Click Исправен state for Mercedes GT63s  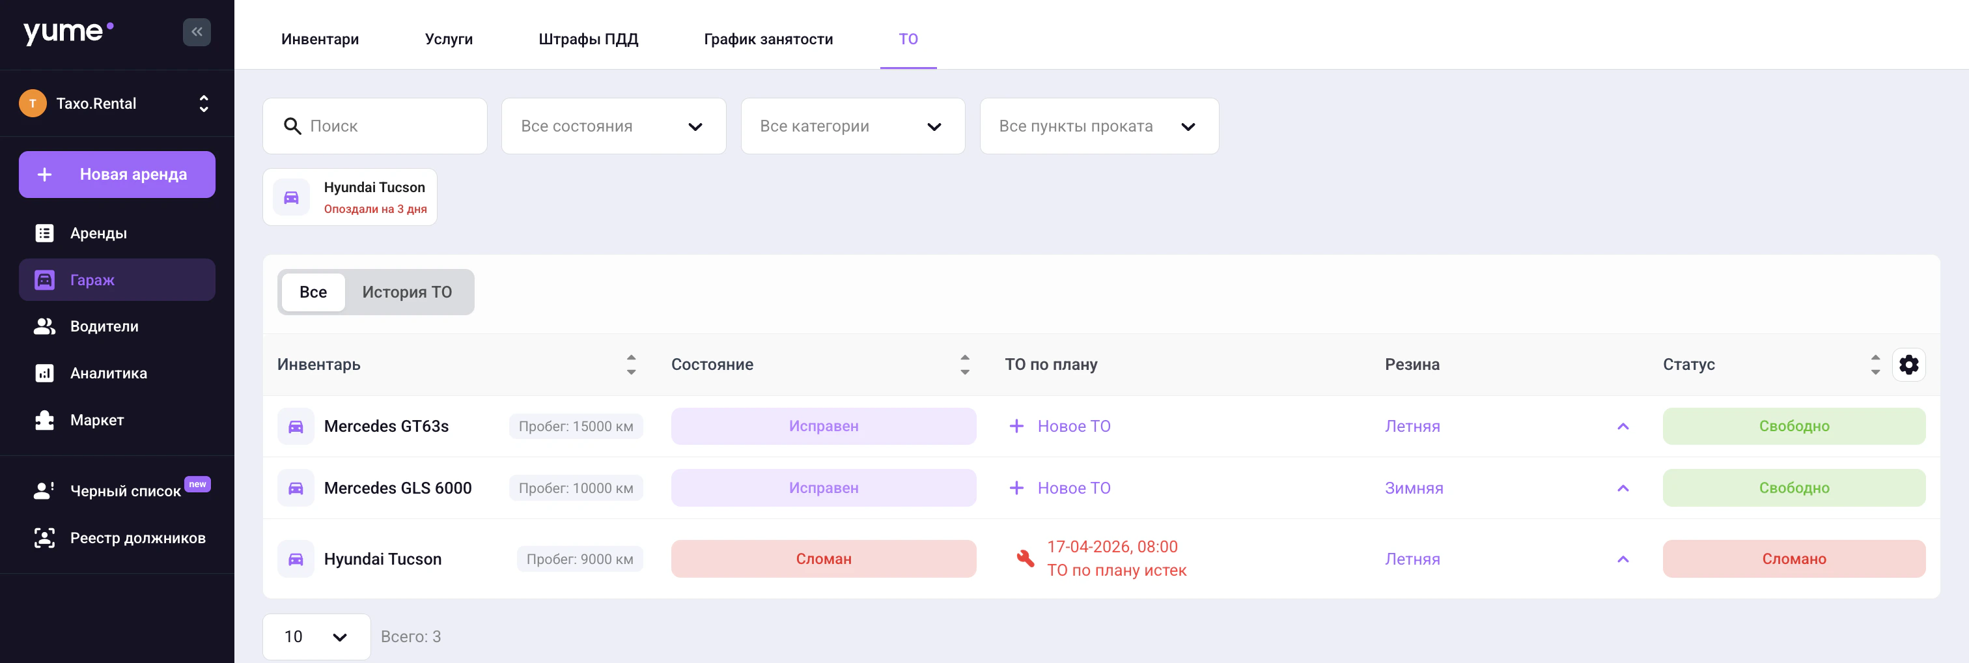click(823, 427)
